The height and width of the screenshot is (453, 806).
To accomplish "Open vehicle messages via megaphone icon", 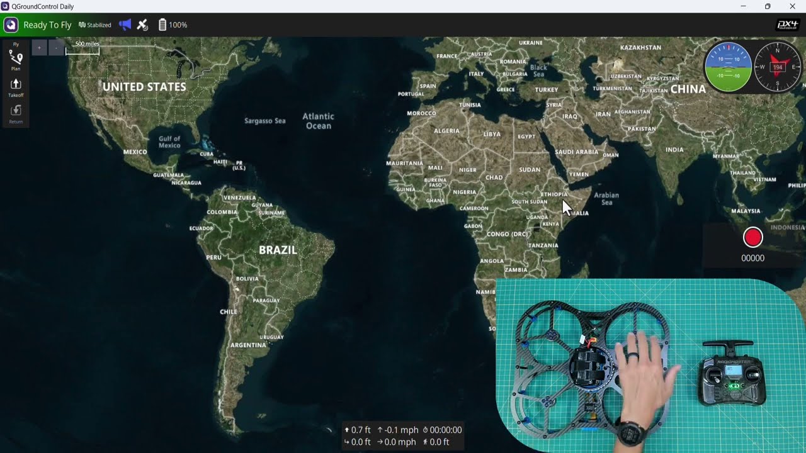I will tap(125, 25).
